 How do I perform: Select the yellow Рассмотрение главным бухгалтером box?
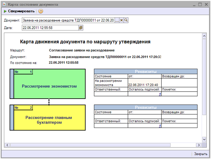tap(49, 120)
